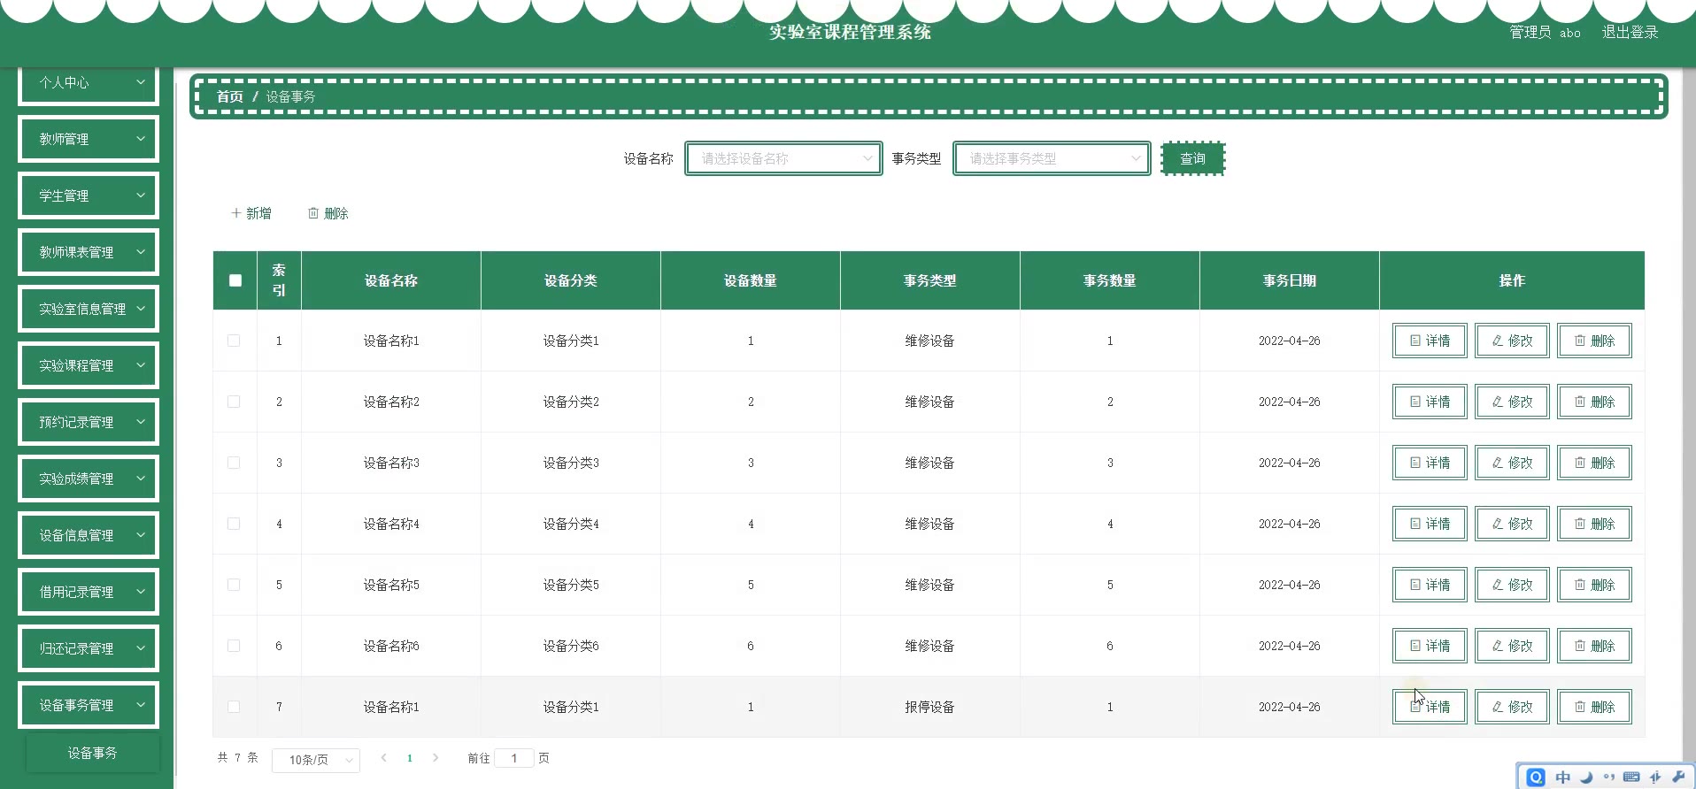Delete the 设备名称4 row

tap(1594, 524)
